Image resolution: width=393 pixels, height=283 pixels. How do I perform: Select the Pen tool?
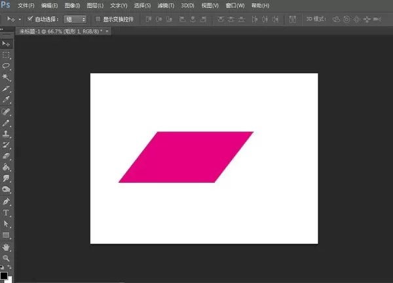click(6, 202)
